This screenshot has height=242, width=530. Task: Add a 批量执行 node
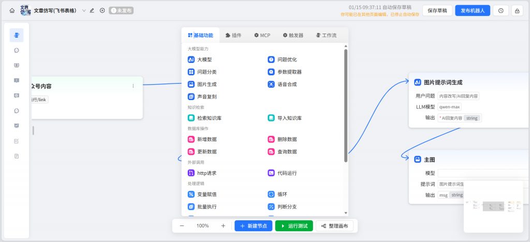click(202, 206)
